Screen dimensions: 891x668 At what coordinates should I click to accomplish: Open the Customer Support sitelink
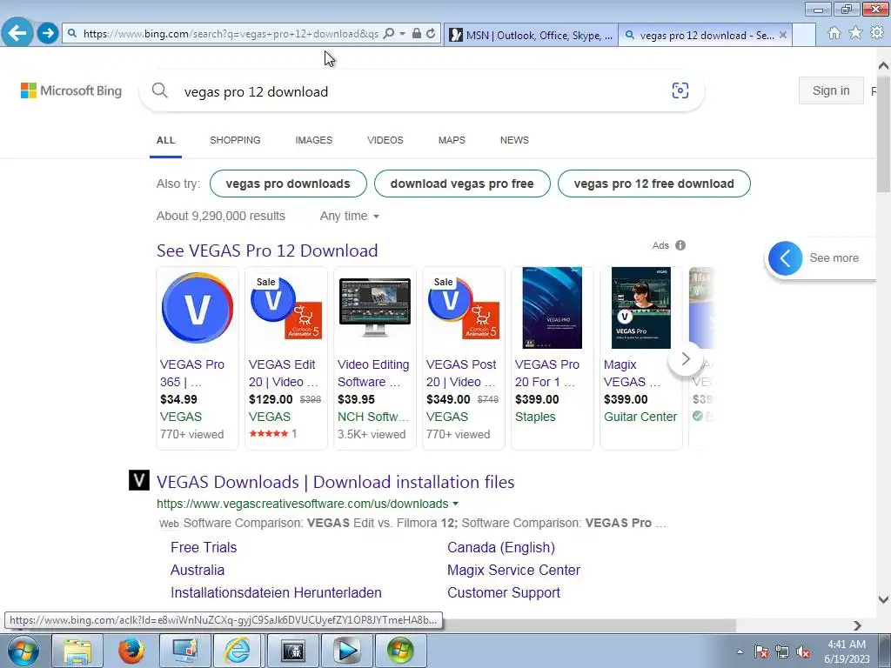(x=504, y=593)
